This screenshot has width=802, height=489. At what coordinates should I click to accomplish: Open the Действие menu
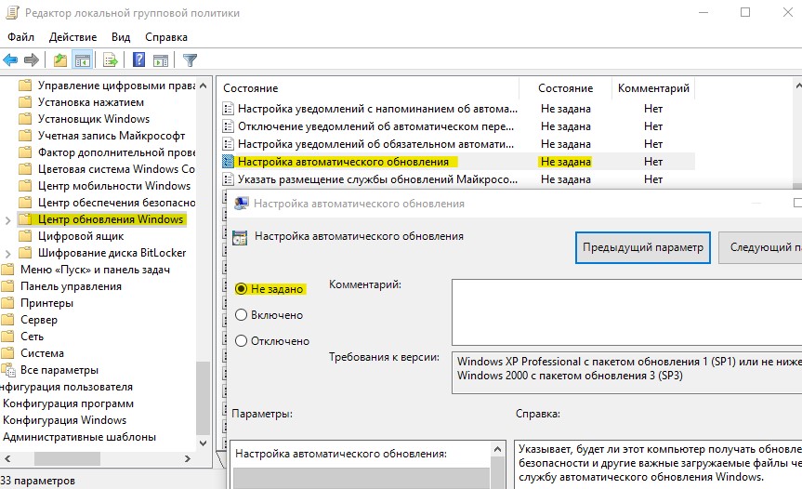tap(72, 37)
